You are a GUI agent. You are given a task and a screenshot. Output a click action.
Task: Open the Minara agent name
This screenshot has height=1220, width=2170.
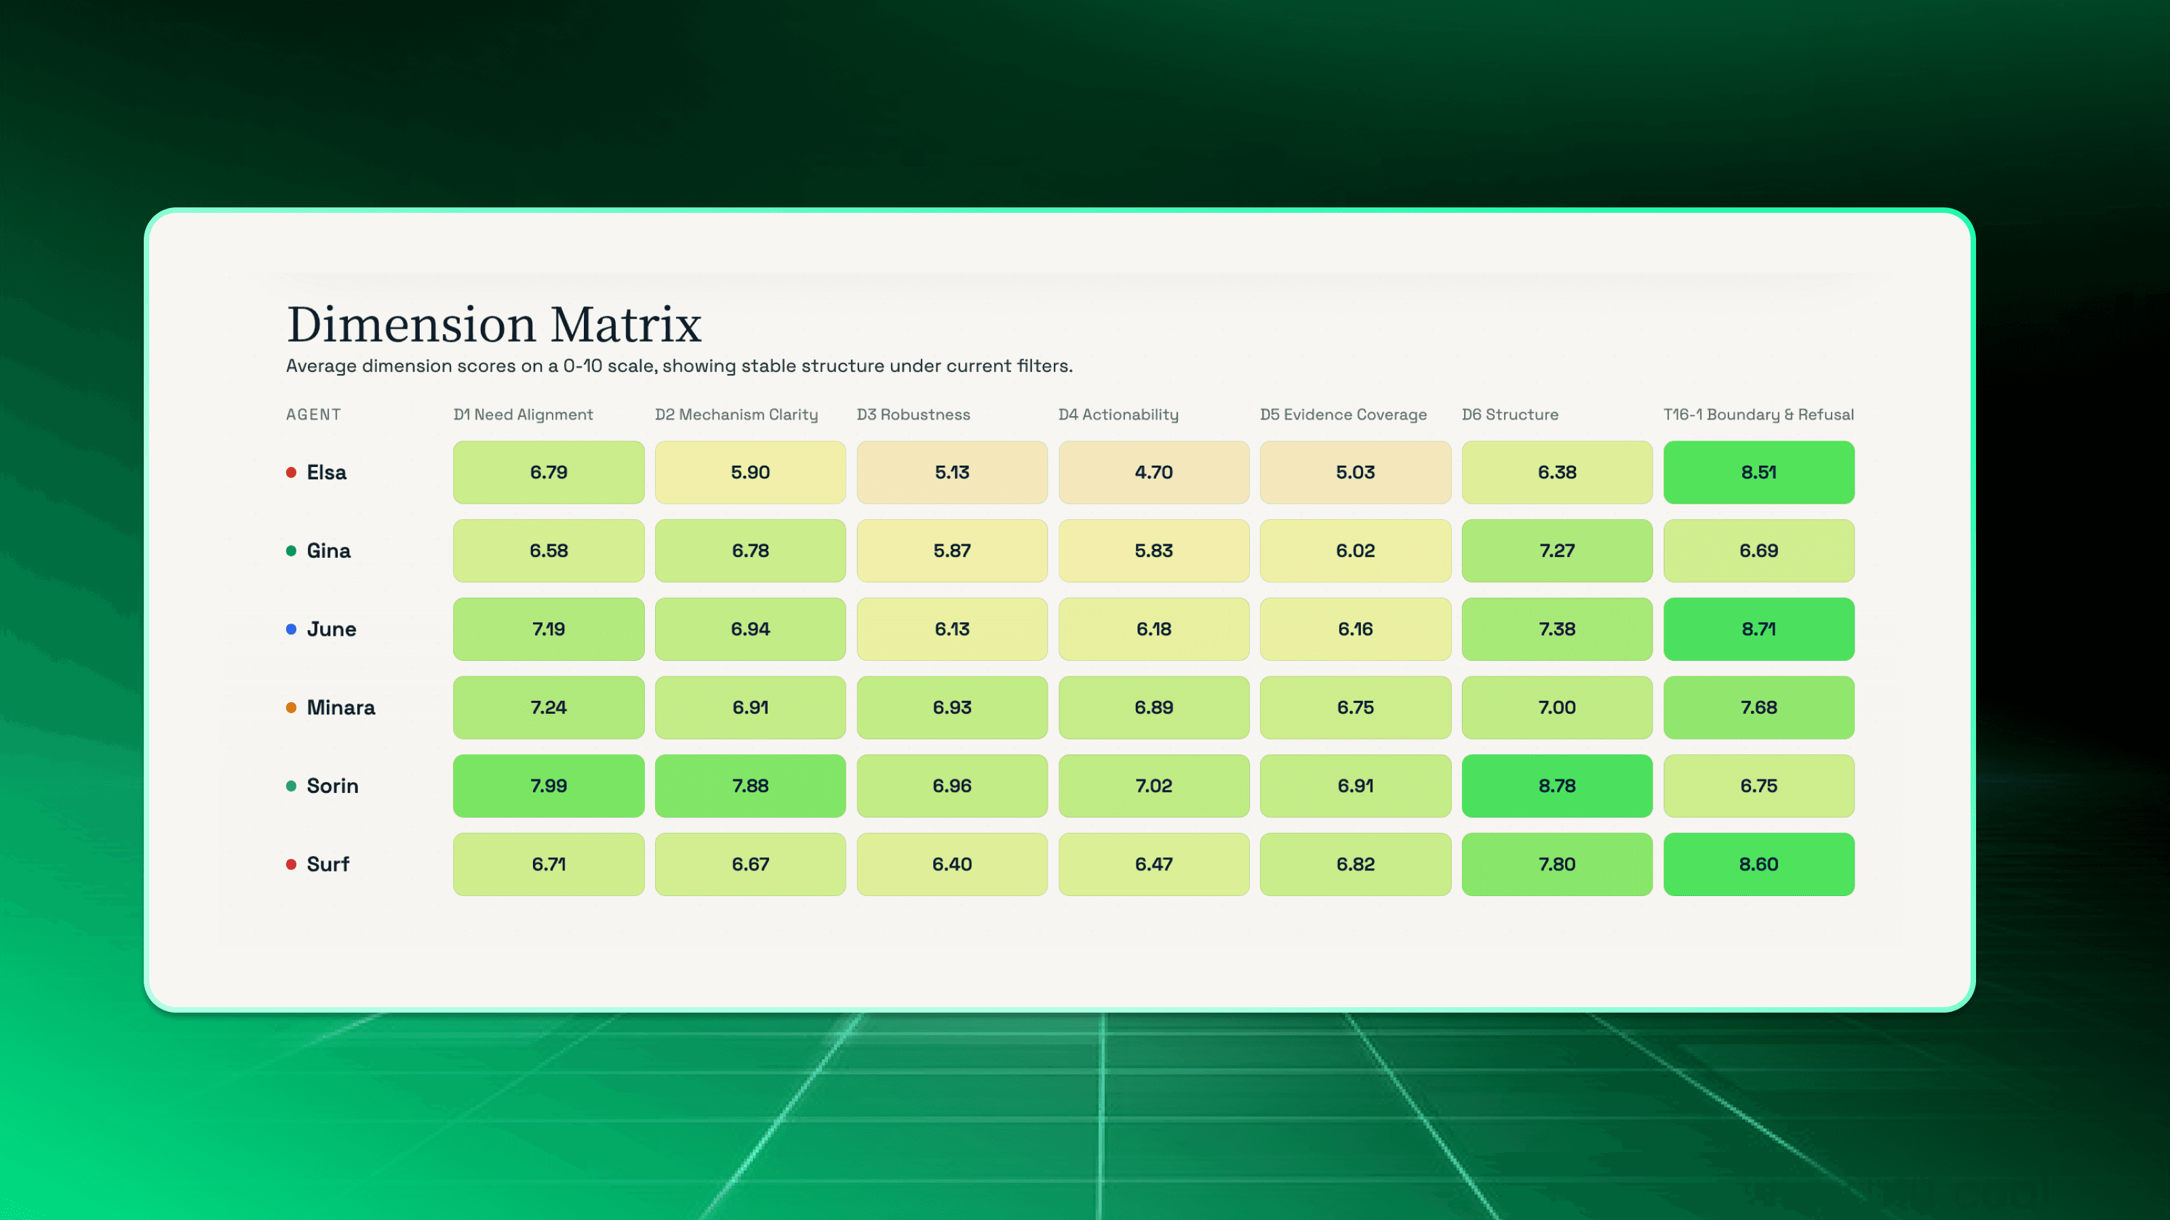coord(340,707)
